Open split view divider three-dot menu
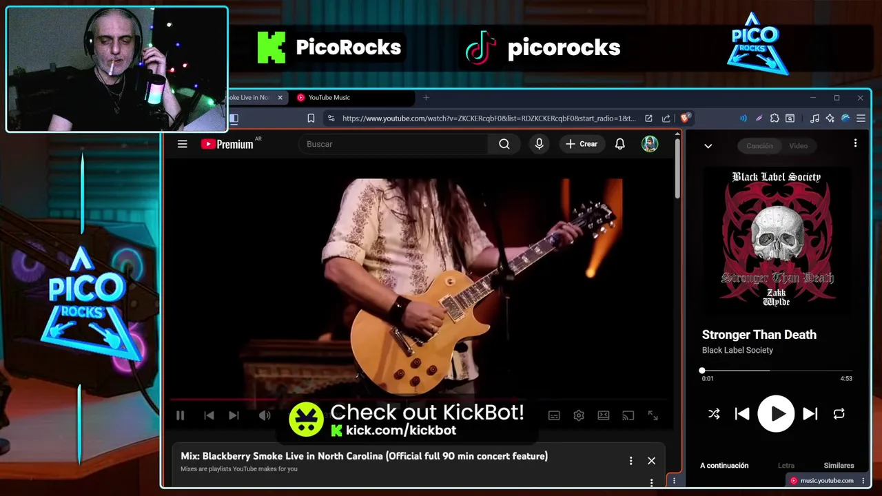This screenshot has width=882, height=496. pos(674,481)
